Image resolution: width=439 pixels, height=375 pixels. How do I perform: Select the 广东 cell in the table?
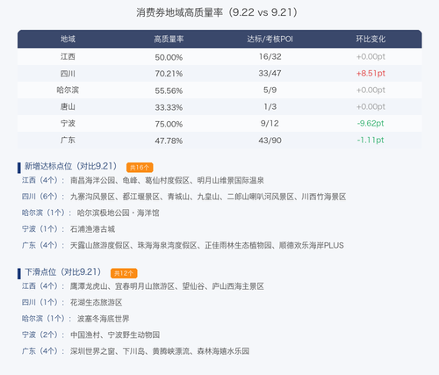coord(68,140)
